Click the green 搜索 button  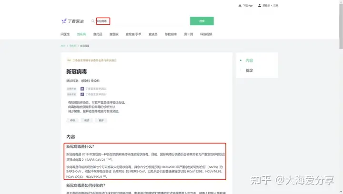[202, 21]
